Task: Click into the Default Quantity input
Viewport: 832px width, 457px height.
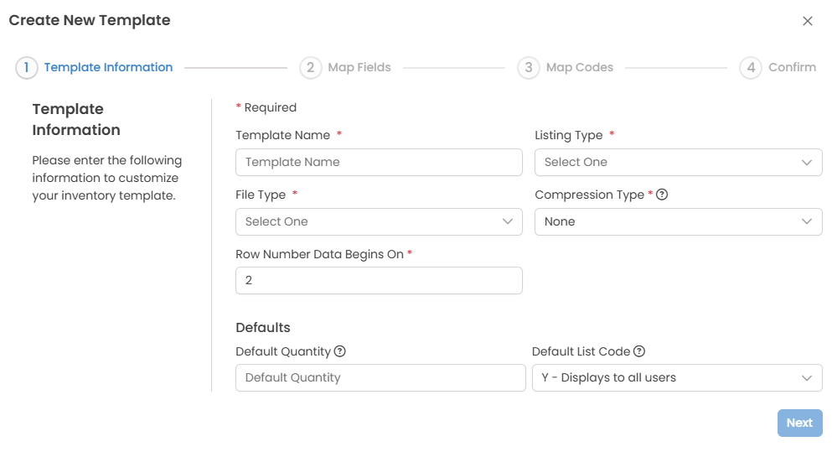Action: pyautogui.click(x=380, y=377)
